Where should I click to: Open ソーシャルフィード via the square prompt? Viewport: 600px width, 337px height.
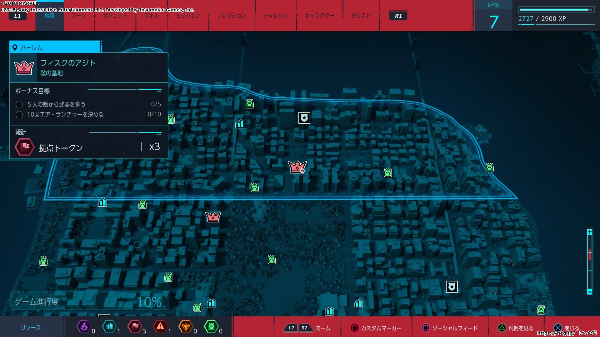425,328
